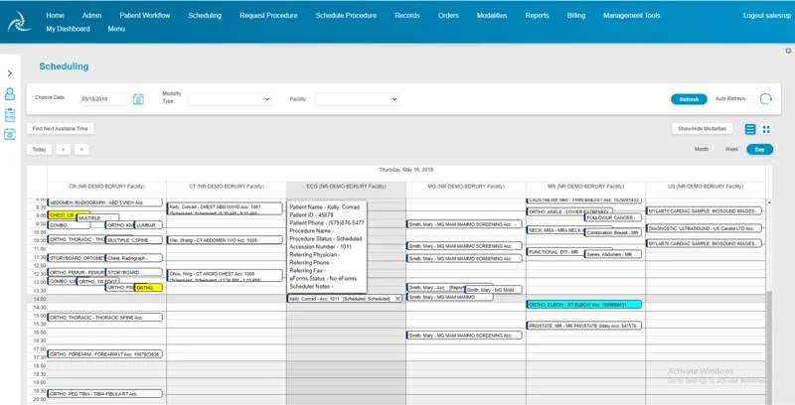The width and height of the screenshot is (795, 405).
Task: Open the Facility dropdown
Action: point(357,99)
